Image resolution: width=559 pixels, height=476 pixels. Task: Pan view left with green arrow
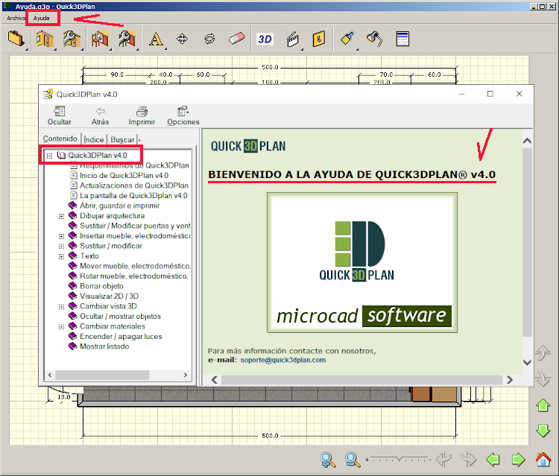coord(493,460)
